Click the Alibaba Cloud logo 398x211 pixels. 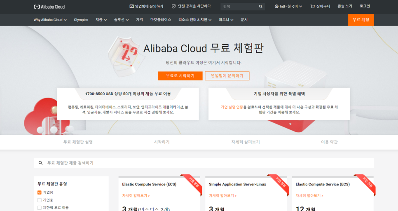[49, 7]
